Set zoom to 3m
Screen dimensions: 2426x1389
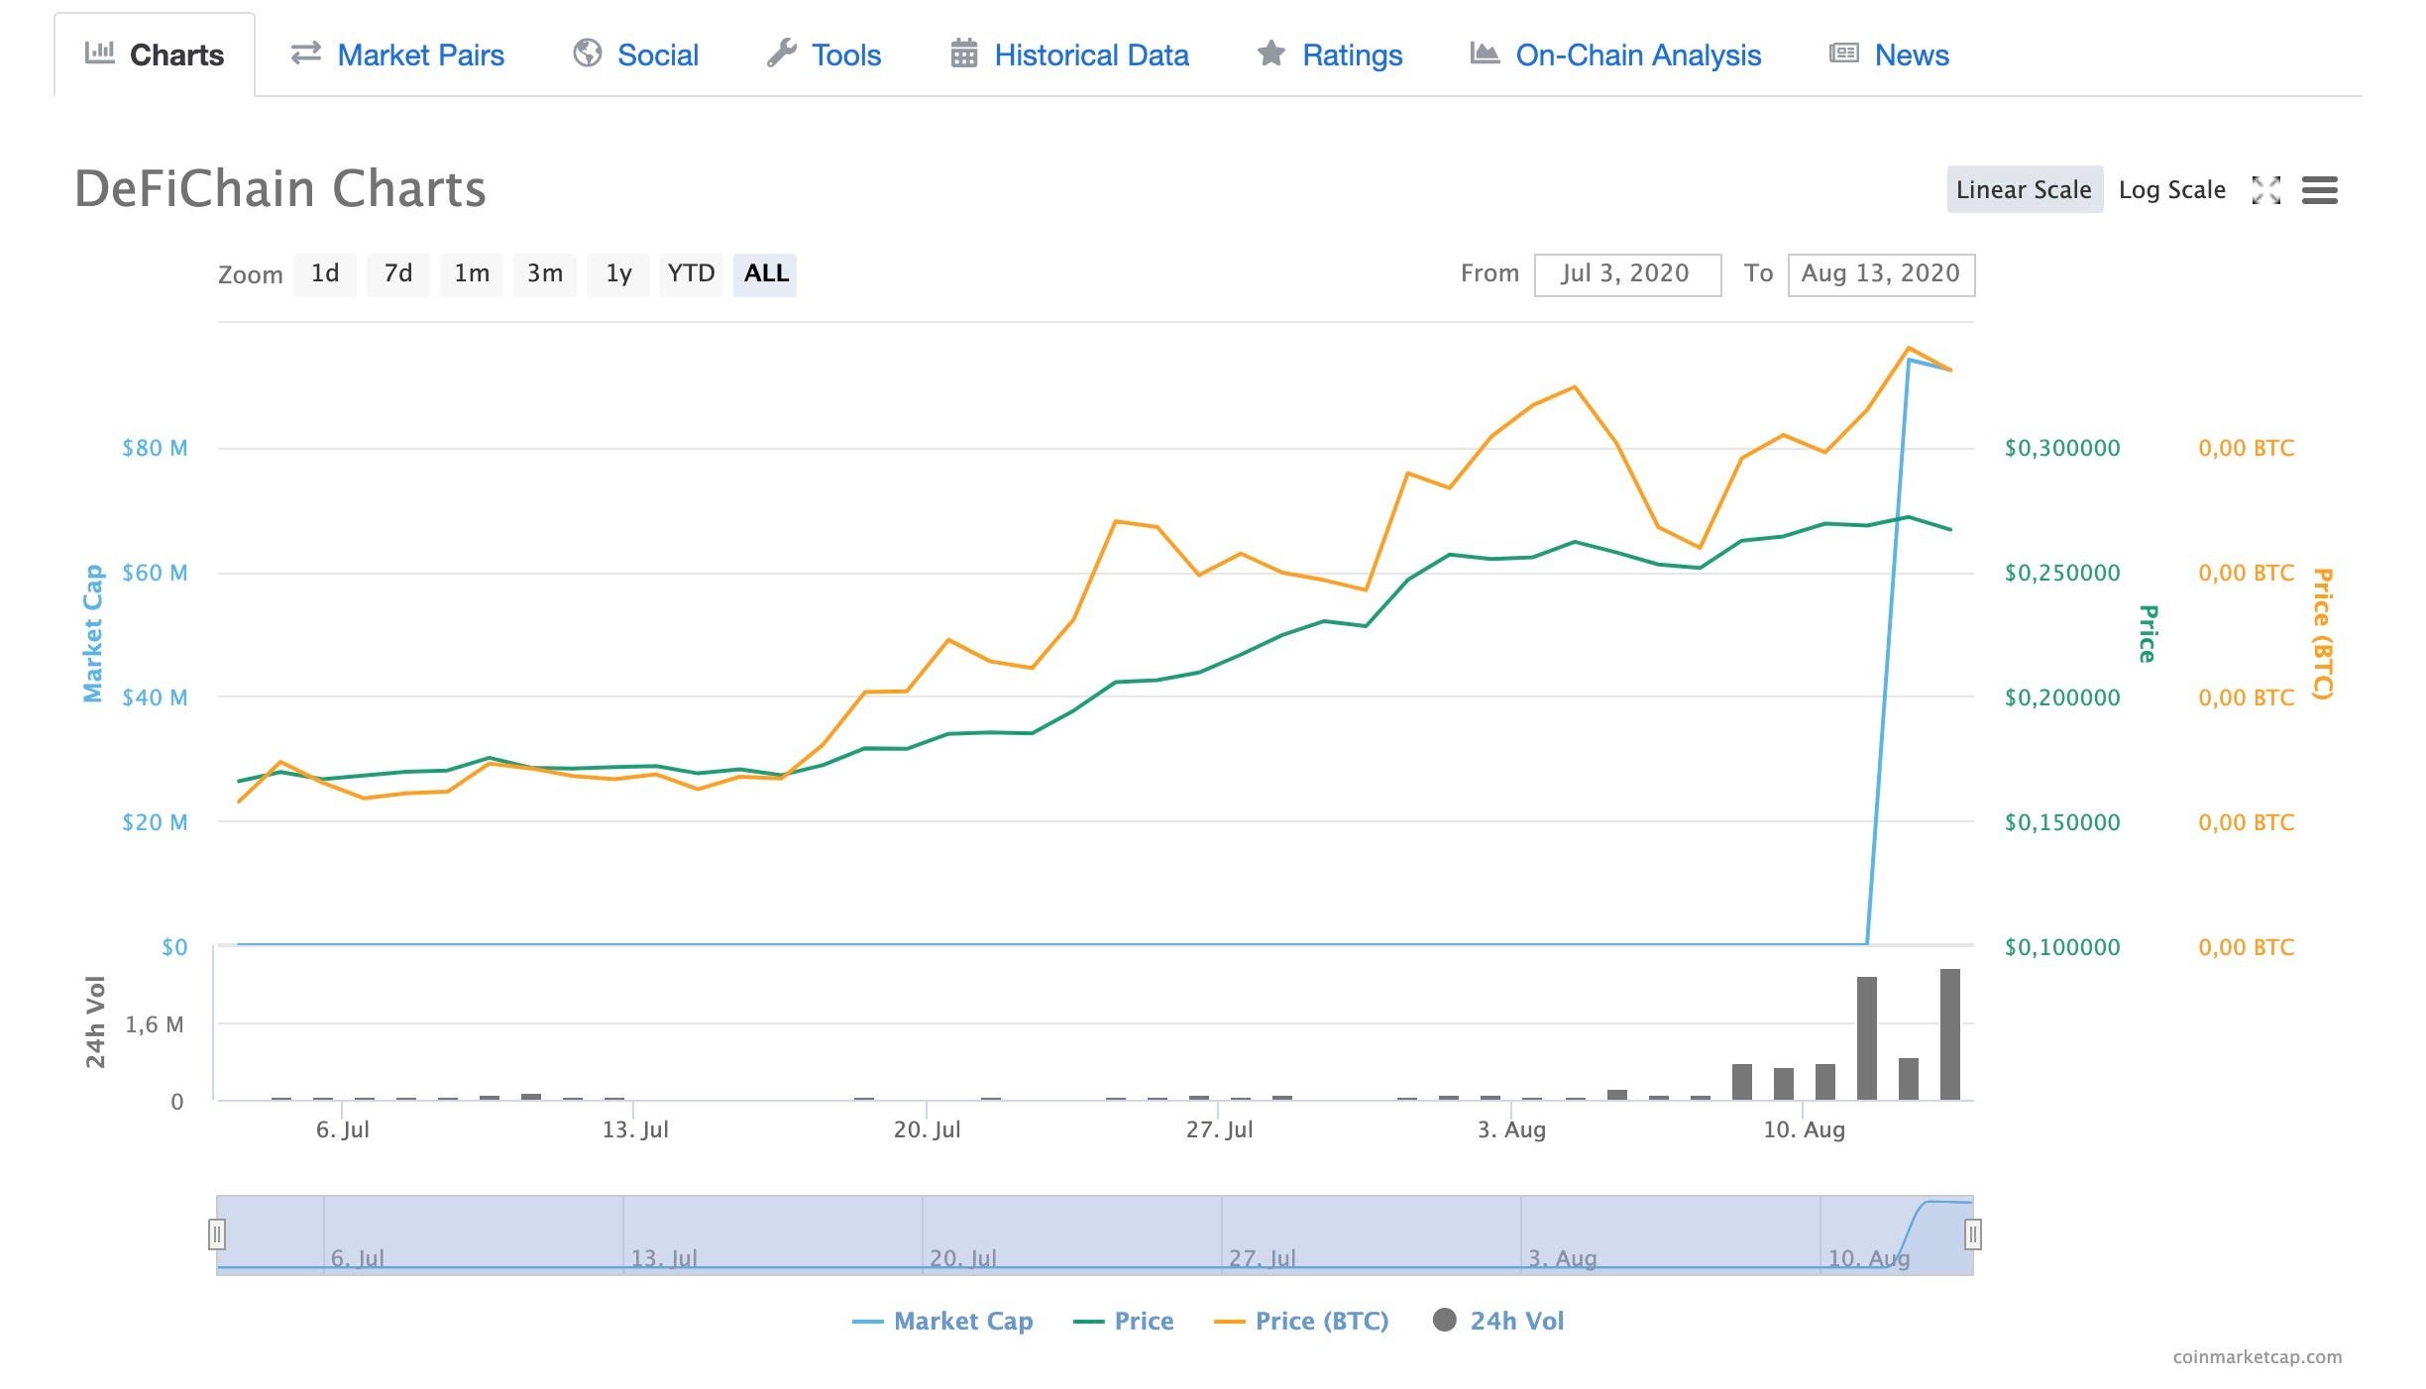click(x=545, y=273)
